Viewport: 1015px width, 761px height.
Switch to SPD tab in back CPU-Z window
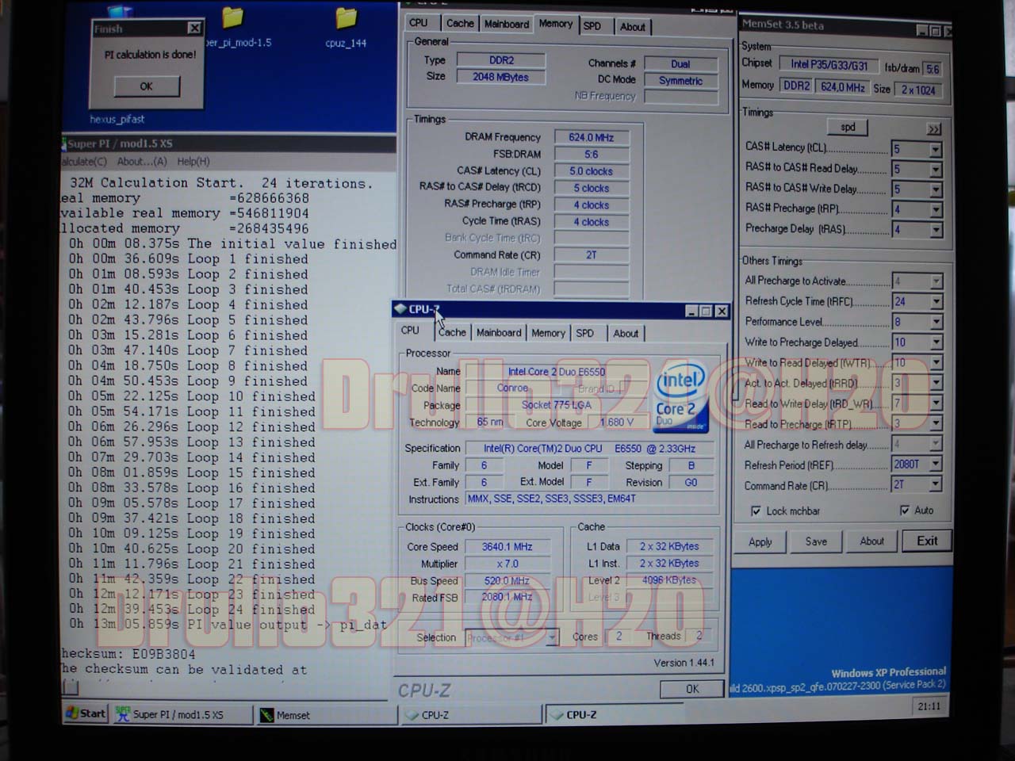[592, 25]
